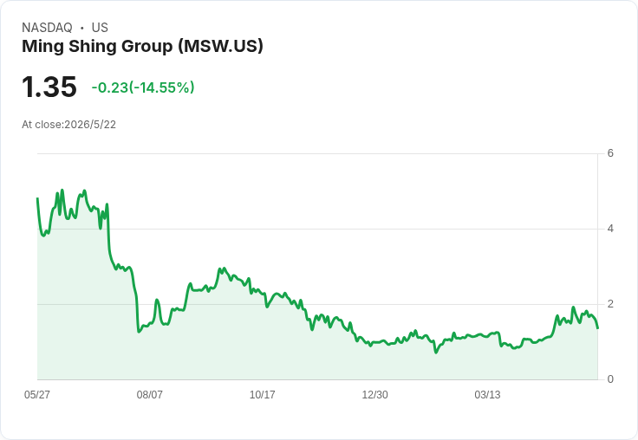Click the Ming Shing Group (MSW.US) title

tap(142, 46)
